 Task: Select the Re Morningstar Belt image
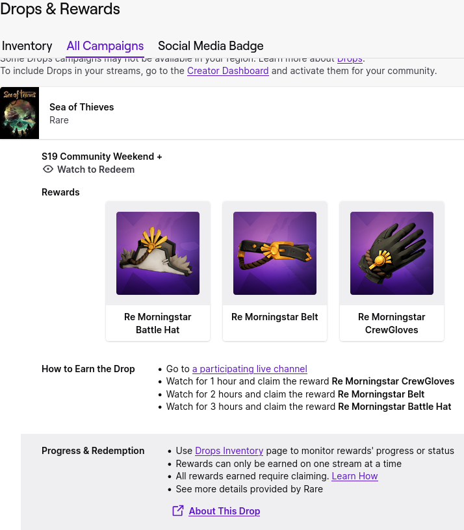point(275,253)
